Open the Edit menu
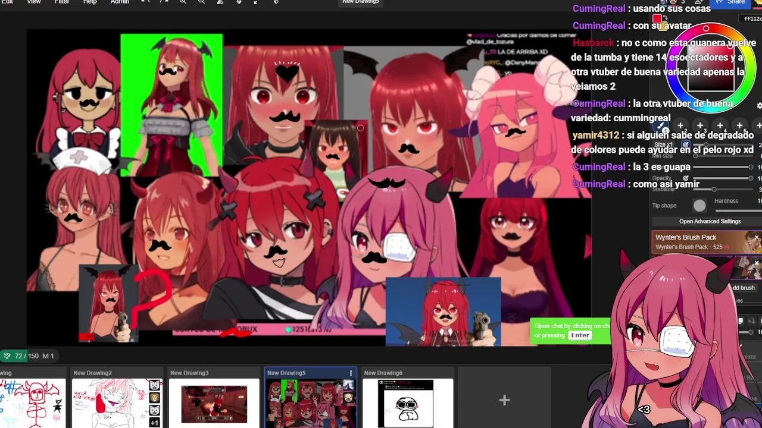The image size is (762, 428). [x=7, y=2]
